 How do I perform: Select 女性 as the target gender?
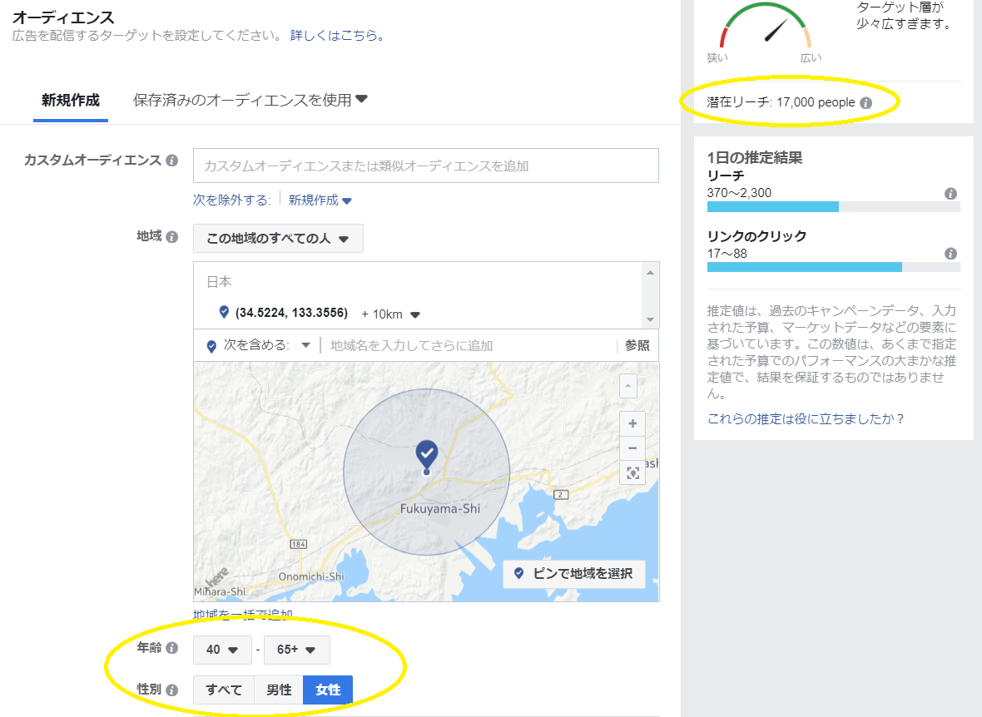(x=327, y=690)
